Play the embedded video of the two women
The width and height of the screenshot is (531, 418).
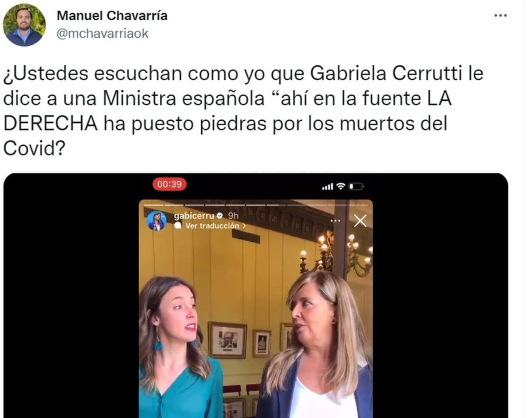click(256, 309)
